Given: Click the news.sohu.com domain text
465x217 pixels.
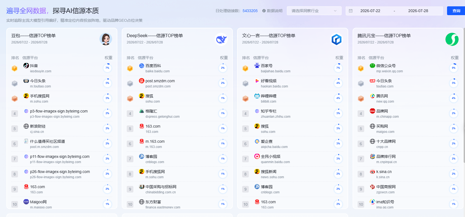Looking at the screenshot, I should (x=273, y=177).
